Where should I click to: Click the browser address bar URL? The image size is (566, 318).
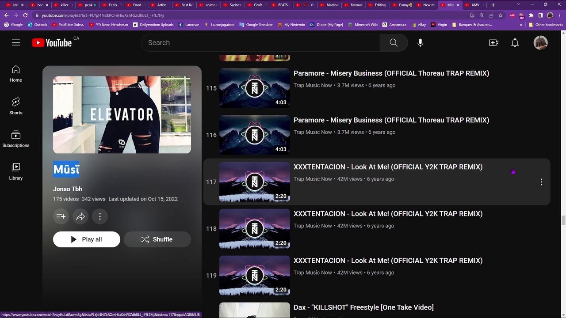(103, 15)
